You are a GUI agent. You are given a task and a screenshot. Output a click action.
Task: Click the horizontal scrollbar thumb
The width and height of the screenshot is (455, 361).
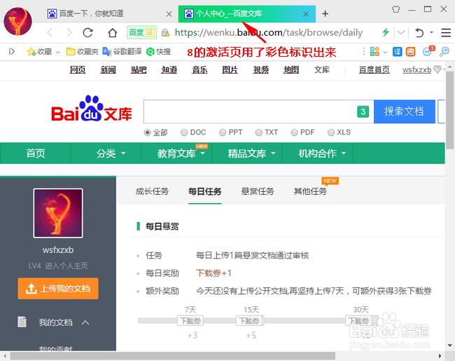click(173, 356)
